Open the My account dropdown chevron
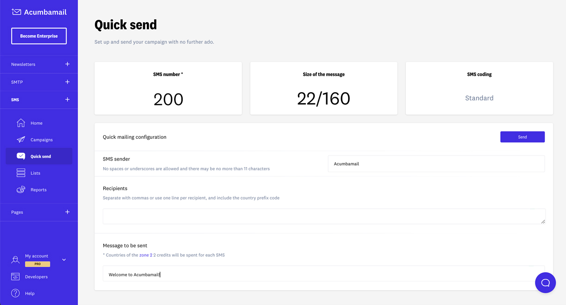 (64, 260)
